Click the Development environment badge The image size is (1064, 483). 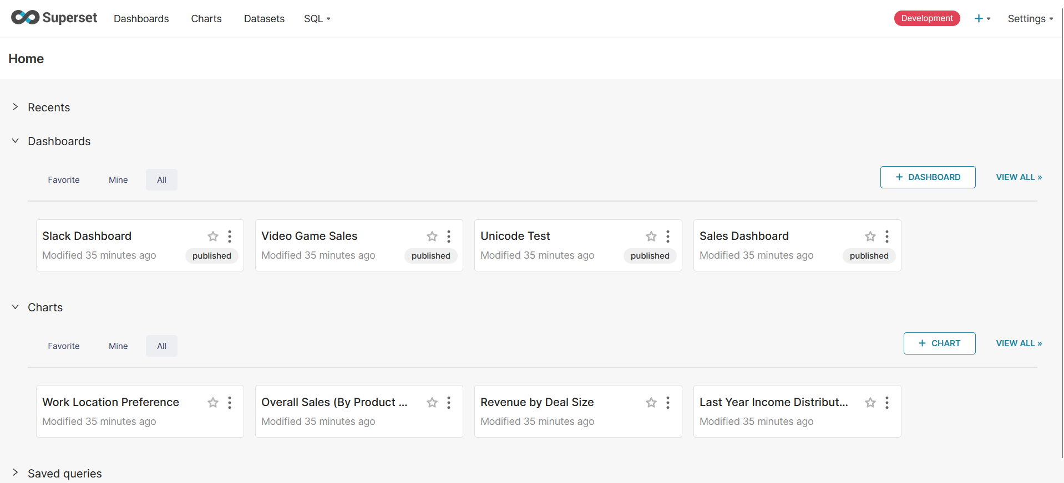tap(927, 18)
